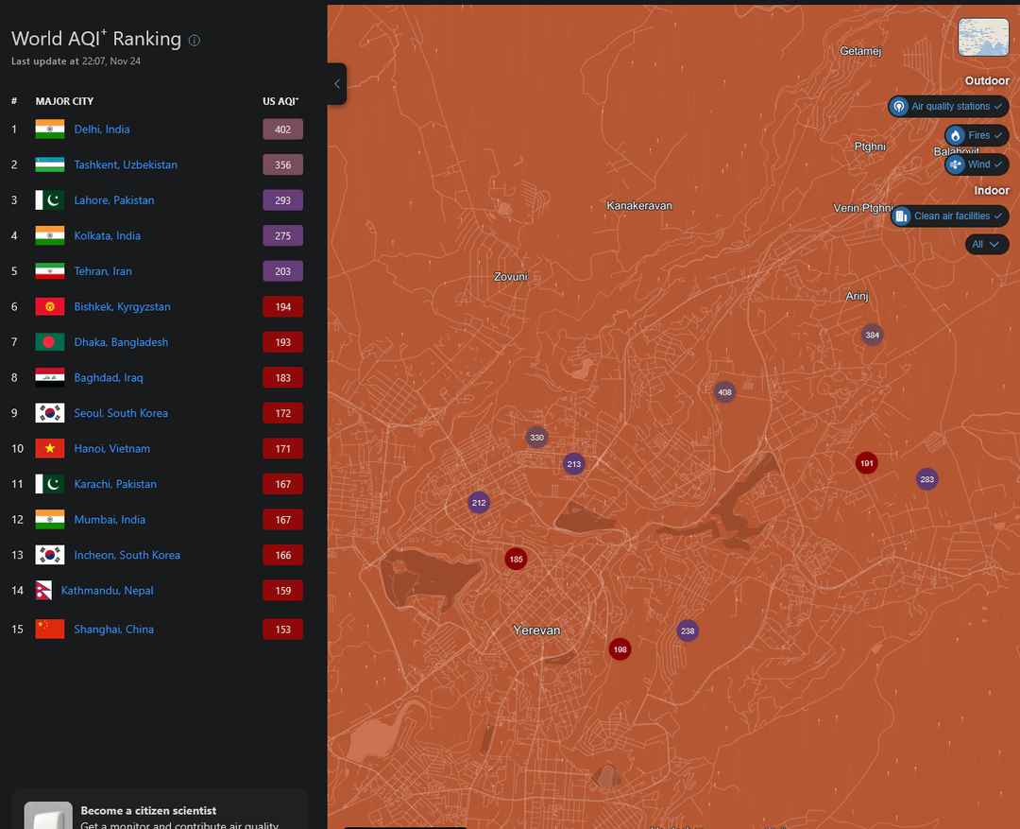Click the 283 station marker on map

[926, 479]
